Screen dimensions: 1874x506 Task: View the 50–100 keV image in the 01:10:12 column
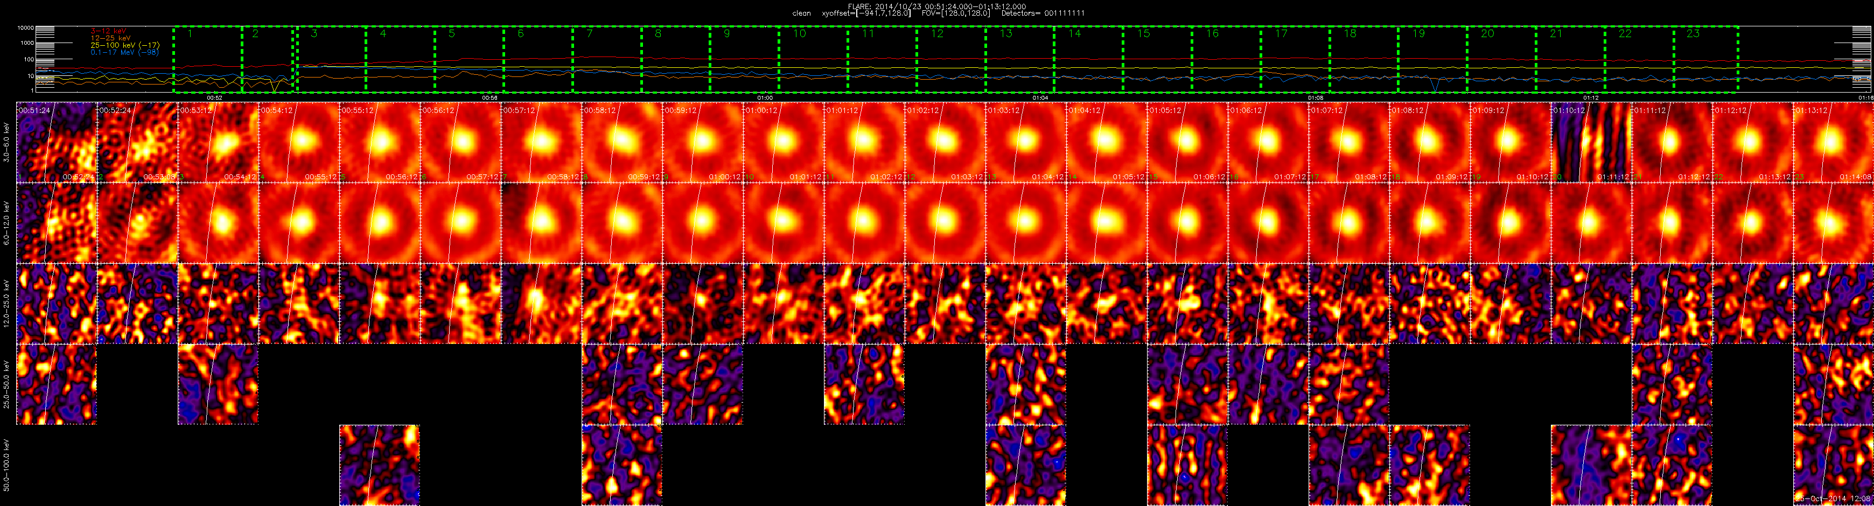tap(1591, 465)
